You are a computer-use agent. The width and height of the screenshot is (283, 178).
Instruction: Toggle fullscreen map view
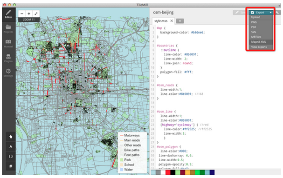[x=36, y=13]
